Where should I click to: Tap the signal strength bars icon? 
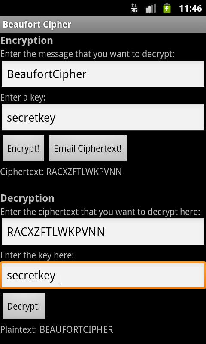(x=151, y=8)
